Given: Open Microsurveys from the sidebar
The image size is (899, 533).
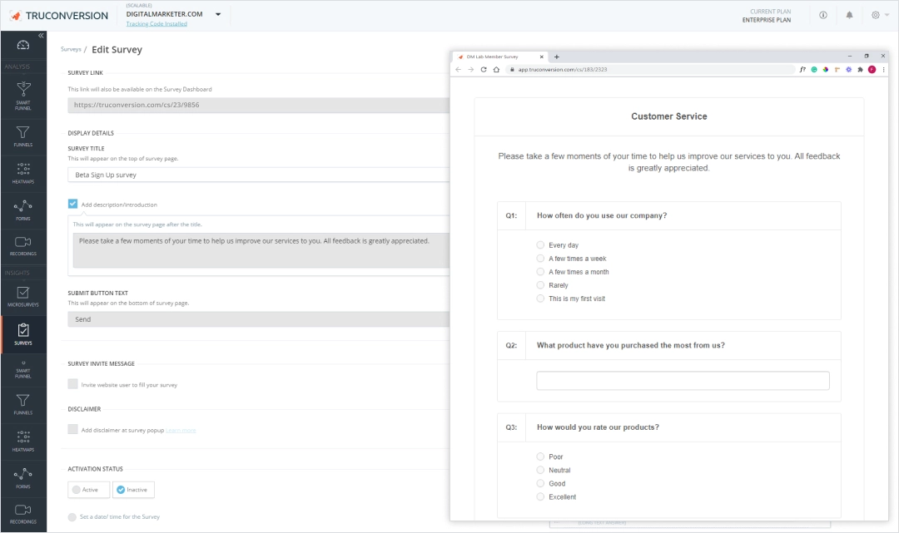Looking at the screenshot, I should (x=22, y=296).
